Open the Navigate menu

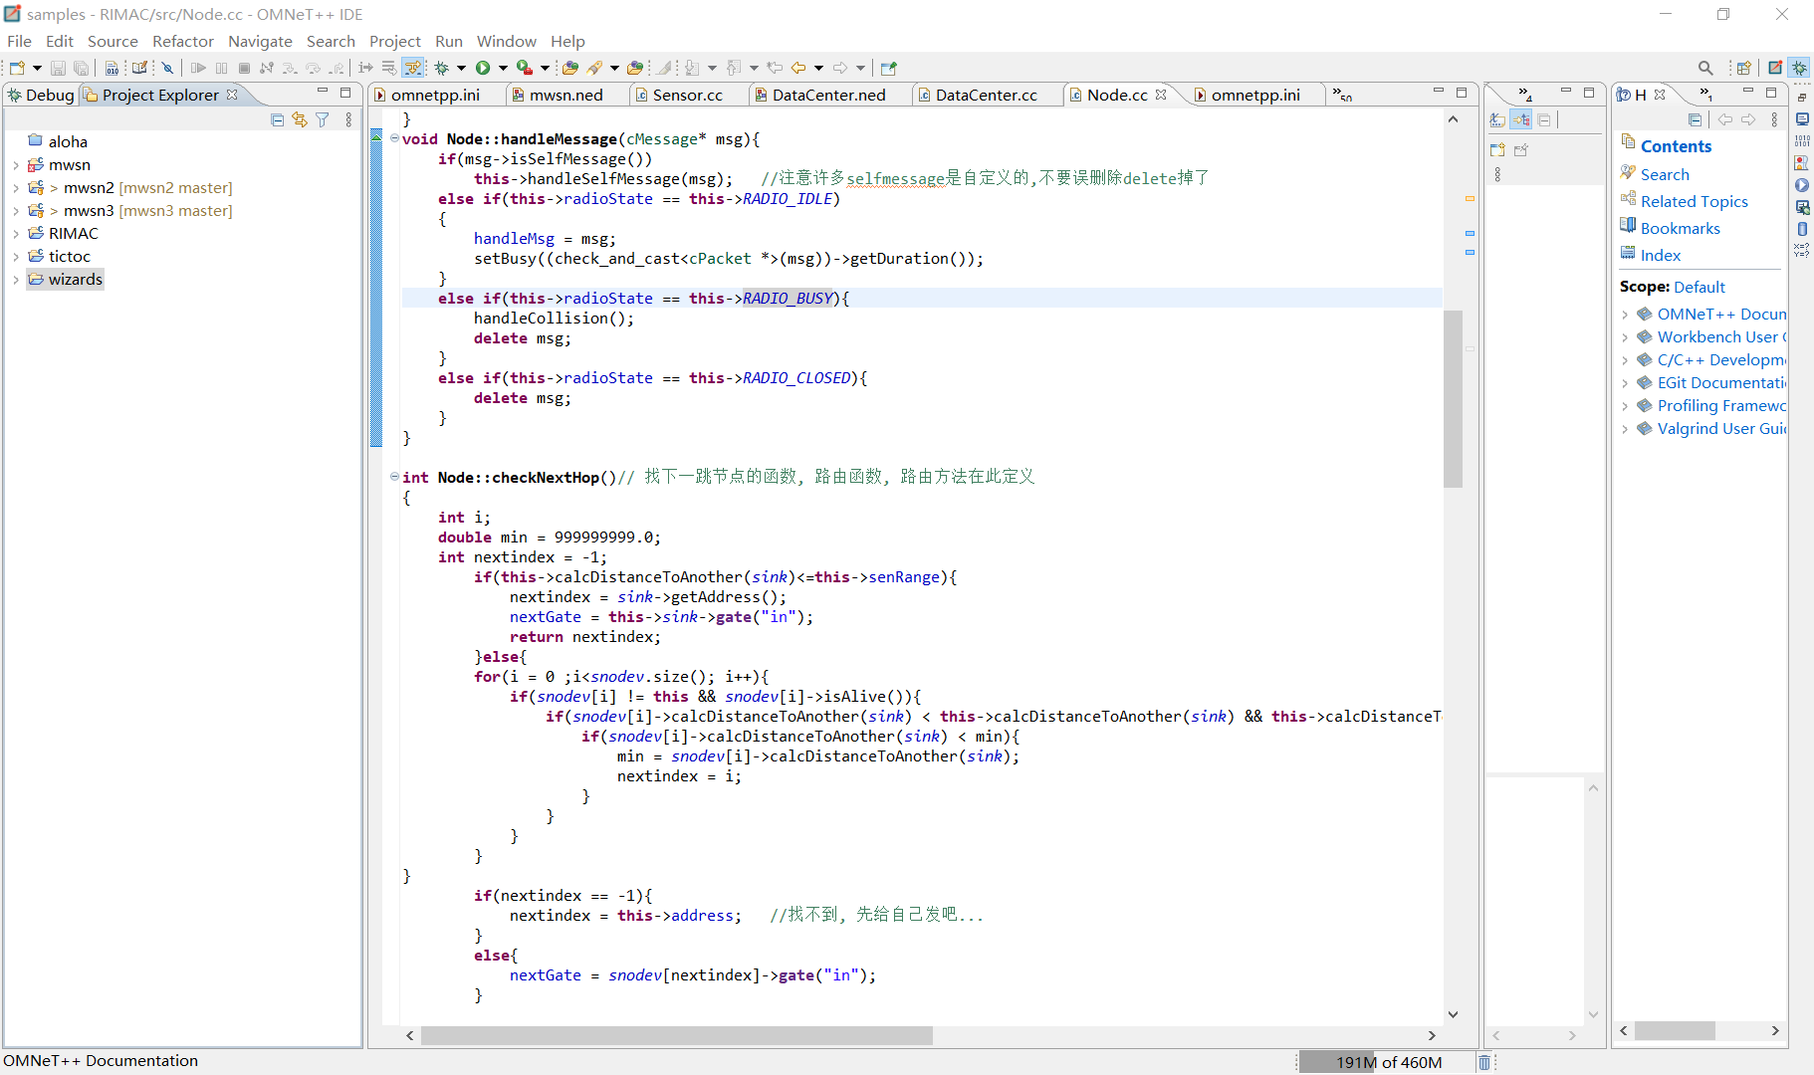(260, 41)
